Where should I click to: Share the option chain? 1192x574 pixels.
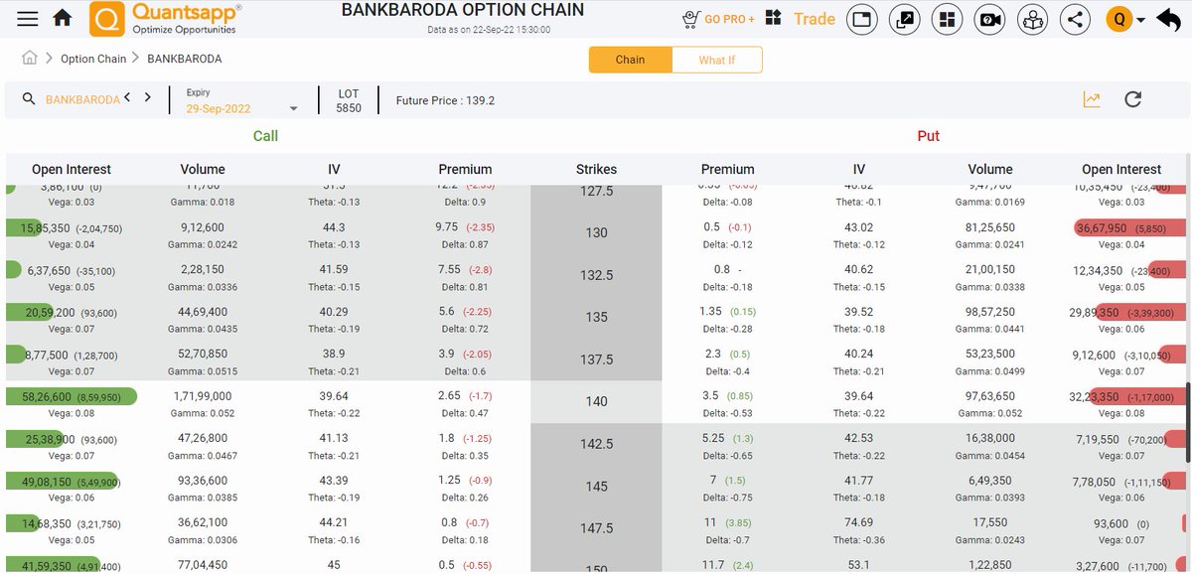pyautogui.click(x=1075, y=19)
